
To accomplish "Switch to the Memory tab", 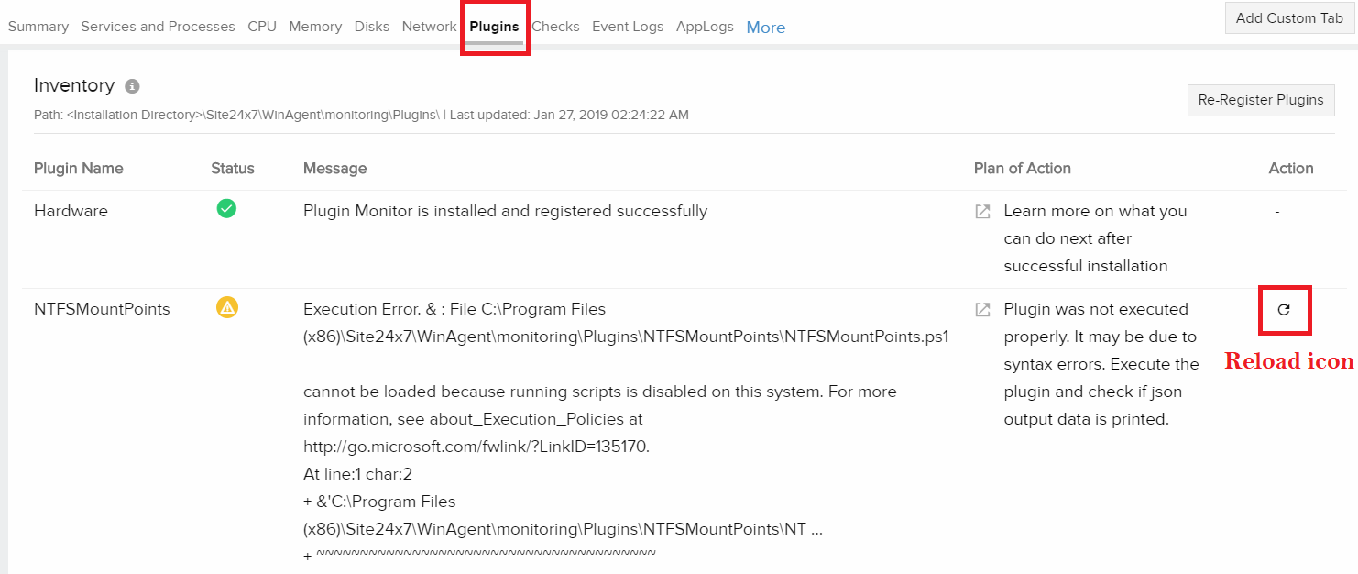I will [x=315, y=27].
